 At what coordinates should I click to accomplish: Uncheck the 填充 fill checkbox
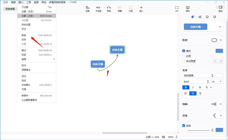click(x=184, y=51)
